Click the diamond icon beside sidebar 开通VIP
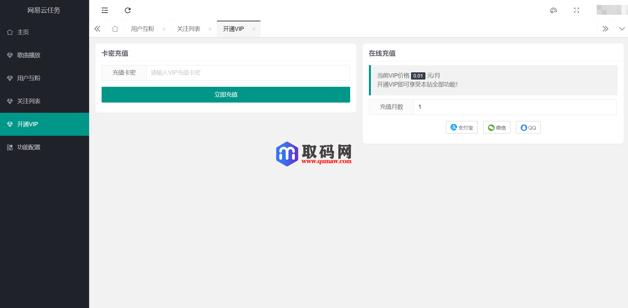The image size is (628, 308). 10,124
